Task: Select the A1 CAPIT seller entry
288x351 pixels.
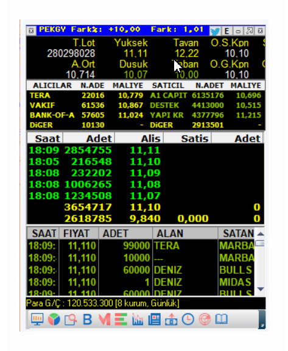Action: [168, 96]
